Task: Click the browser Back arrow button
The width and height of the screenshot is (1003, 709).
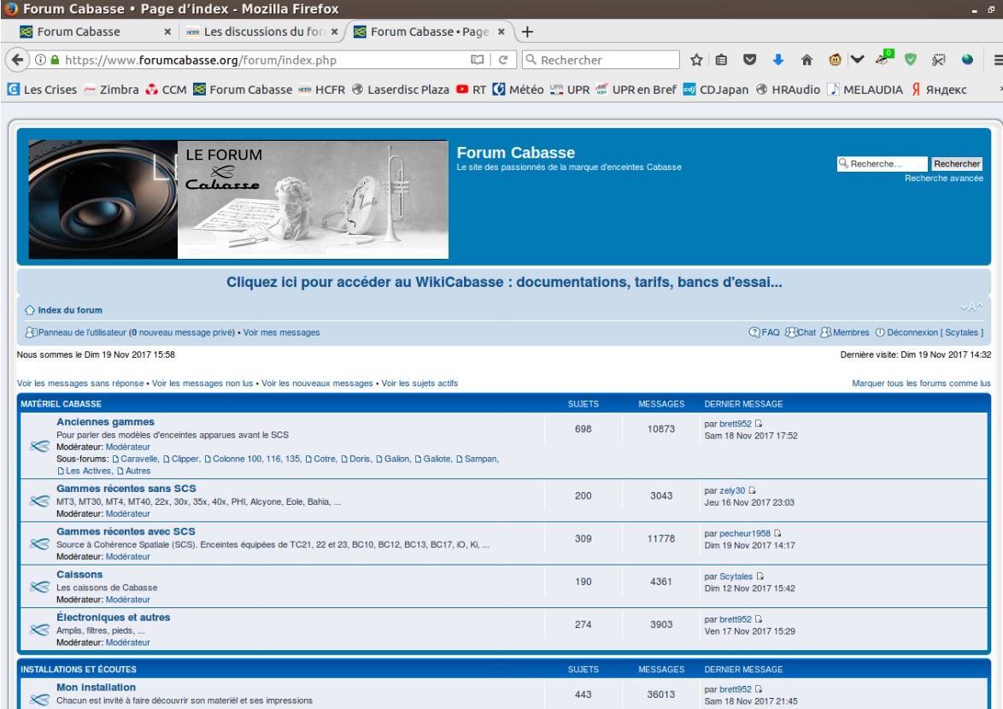Action: (17, 60)
